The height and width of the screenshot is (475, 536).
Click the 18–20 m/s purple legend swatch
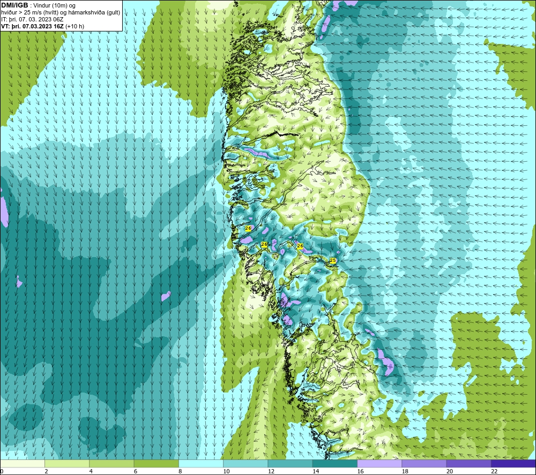(x=424, y=463)
